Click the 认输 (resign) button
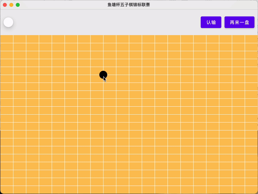The width and height of the screenshot is (258, 194). [211, 22]
